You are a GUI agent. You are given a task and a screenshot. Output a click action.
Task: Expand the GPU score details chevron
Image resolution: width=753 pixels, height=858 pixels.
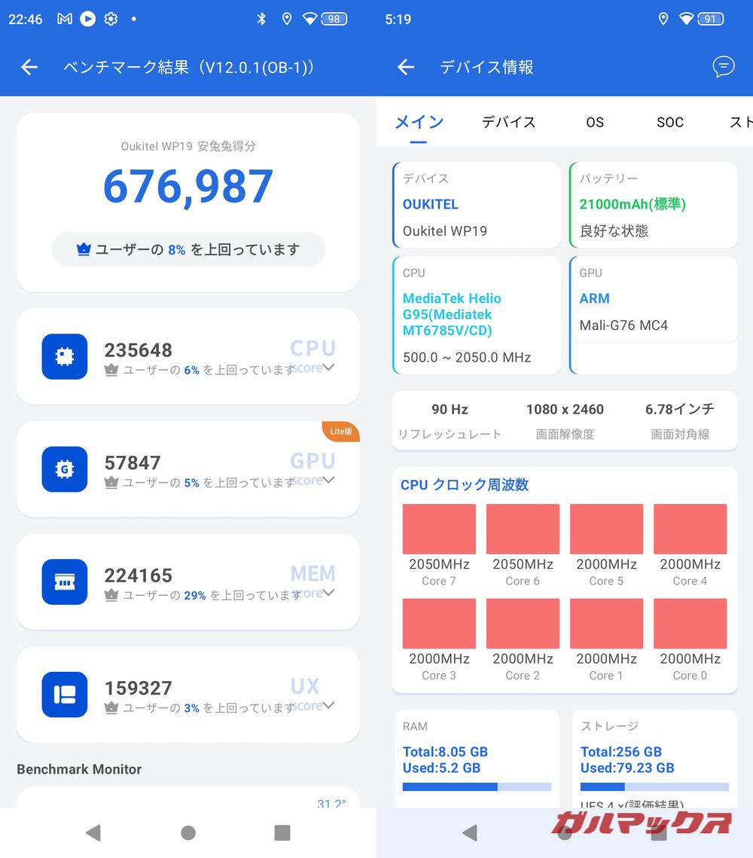[x=328, y=480]
